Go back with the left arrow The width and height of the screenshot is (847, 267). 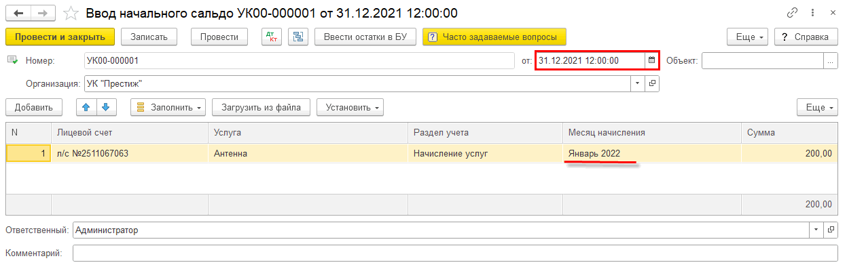coord(18,13)
